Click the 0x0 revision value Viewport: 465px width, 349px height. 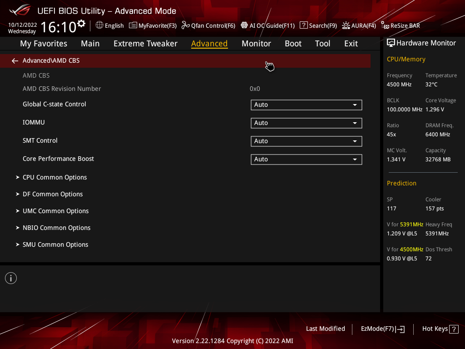point(255,89)
